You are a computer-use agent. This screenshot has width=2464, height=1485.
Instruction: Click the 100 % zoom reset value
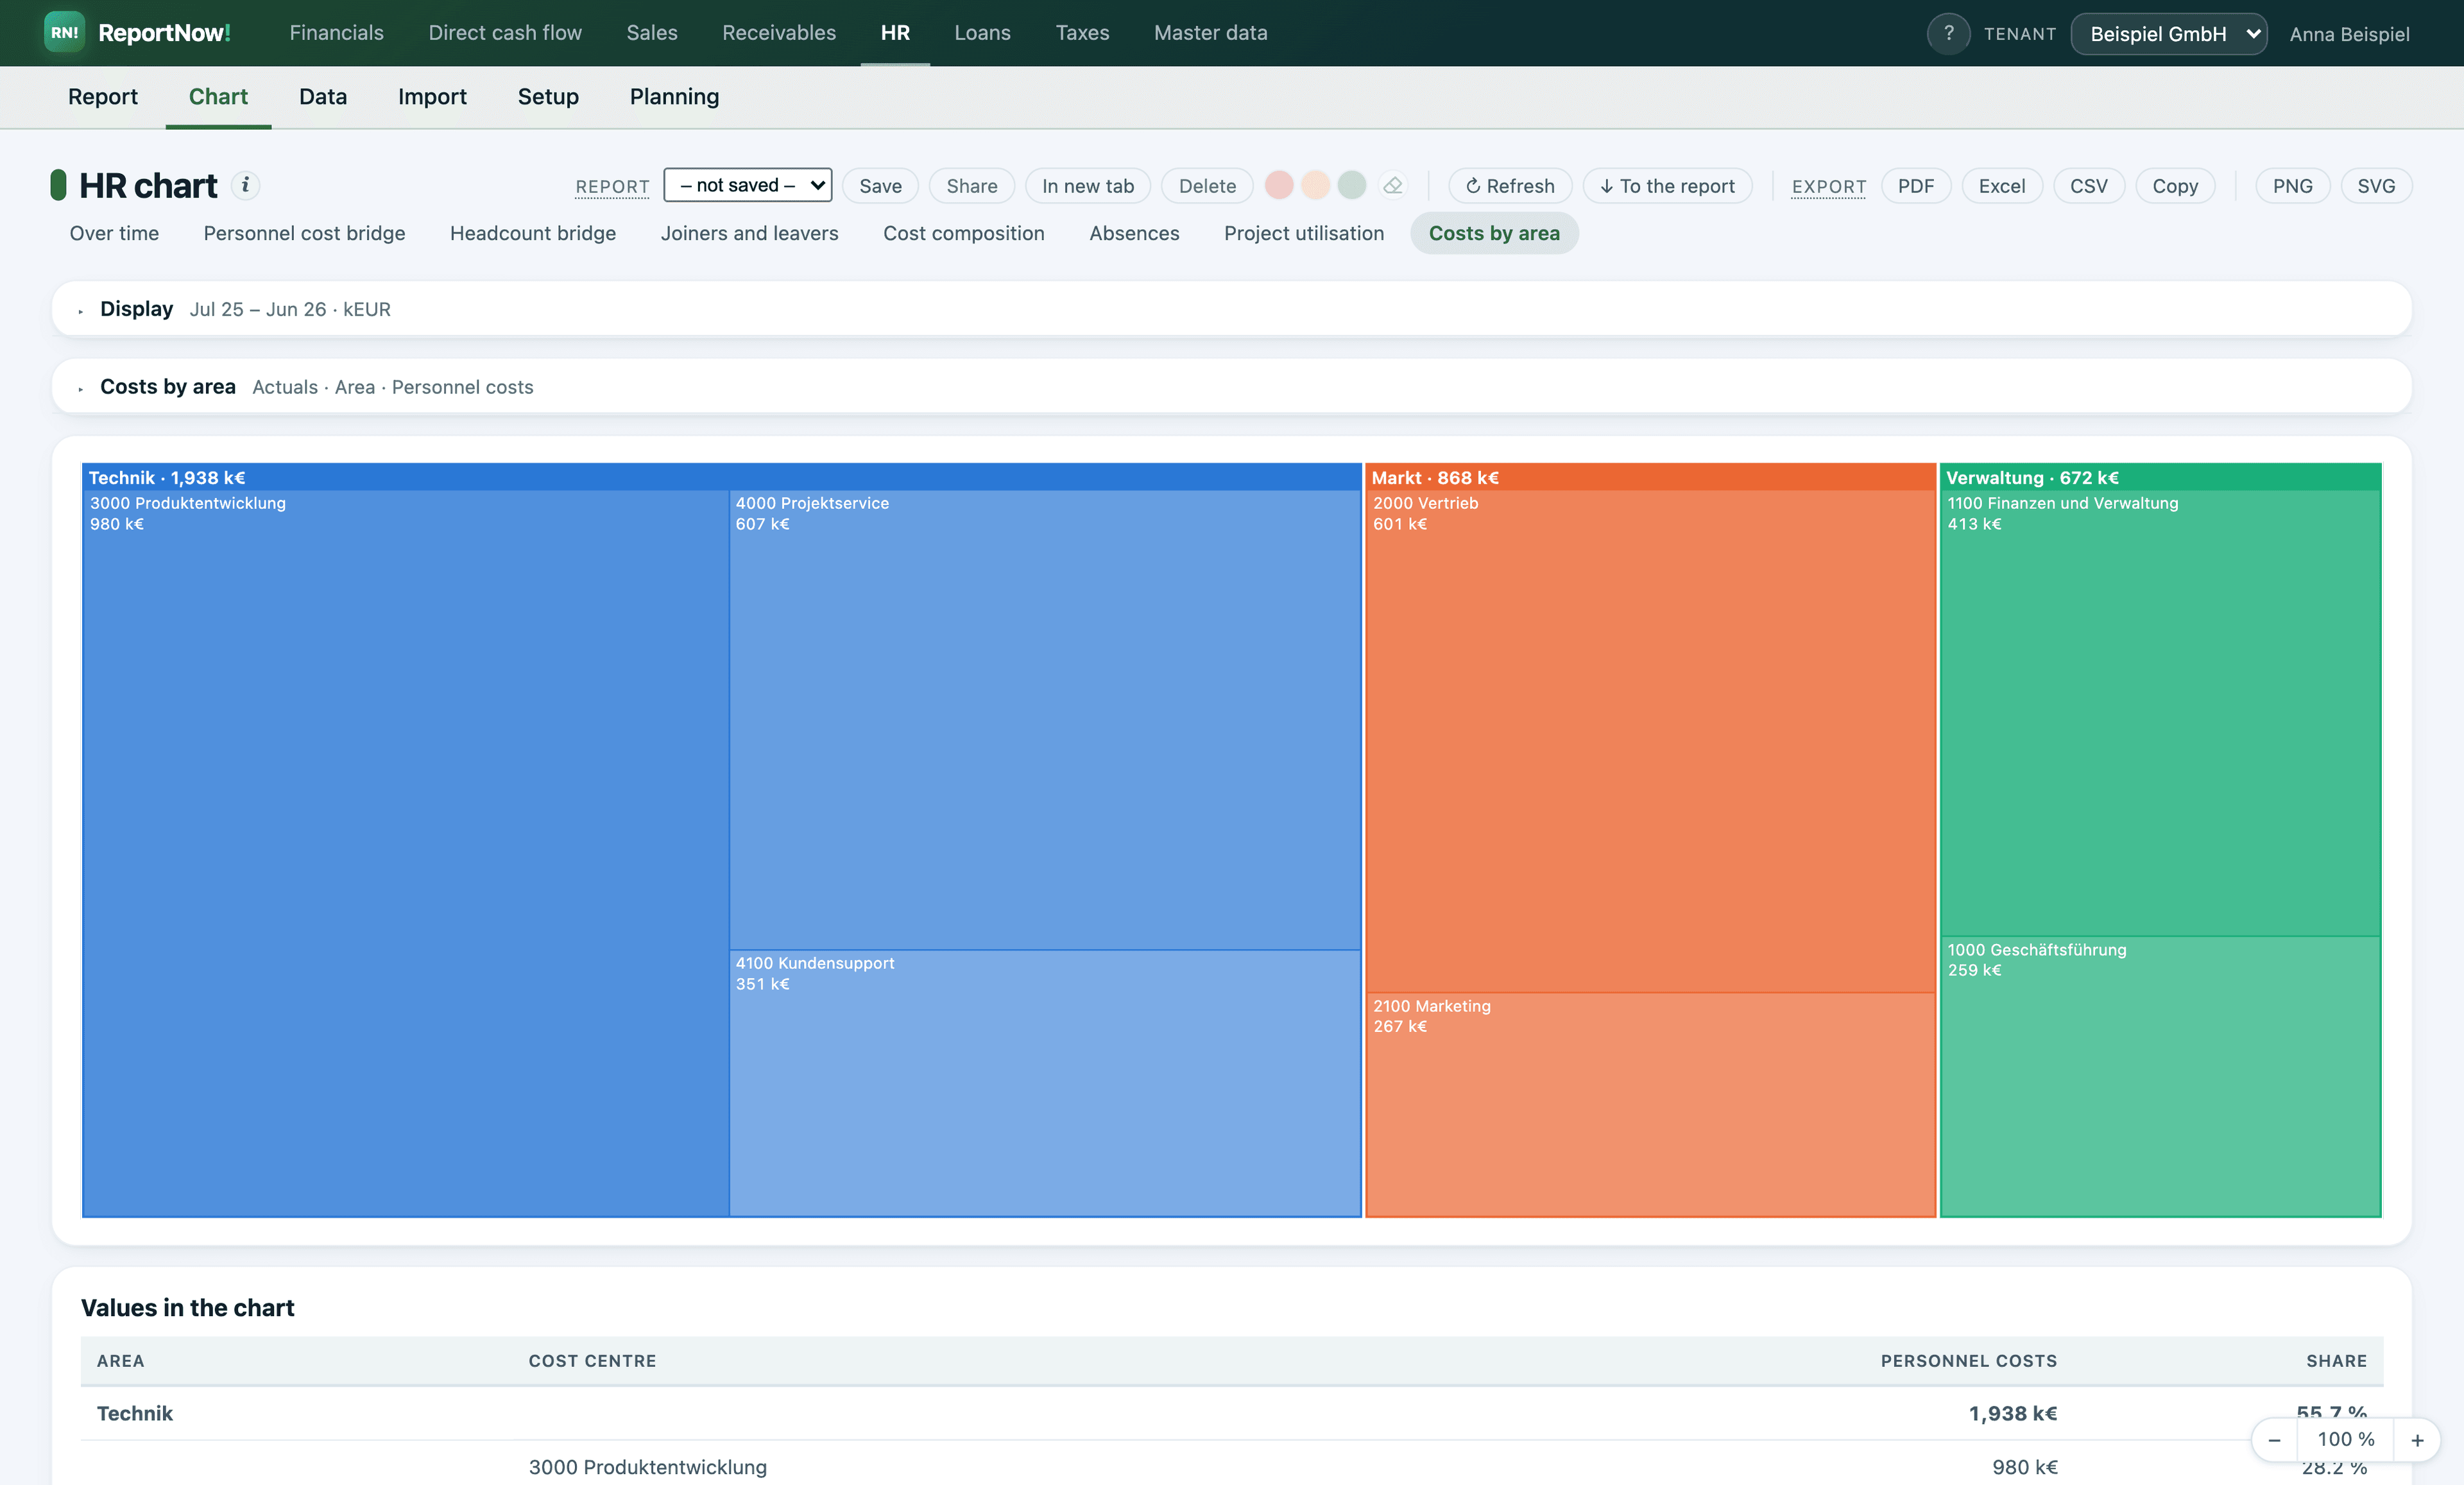[2346, 1439]
